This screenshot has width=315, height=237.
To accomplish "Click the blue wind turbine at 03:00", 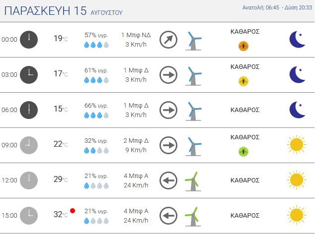I will tap(193, 76).
